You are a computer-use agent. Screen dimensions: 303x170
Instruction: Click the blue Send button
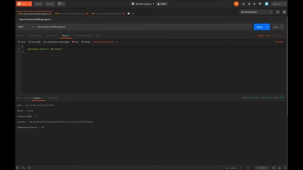point(259,27)
